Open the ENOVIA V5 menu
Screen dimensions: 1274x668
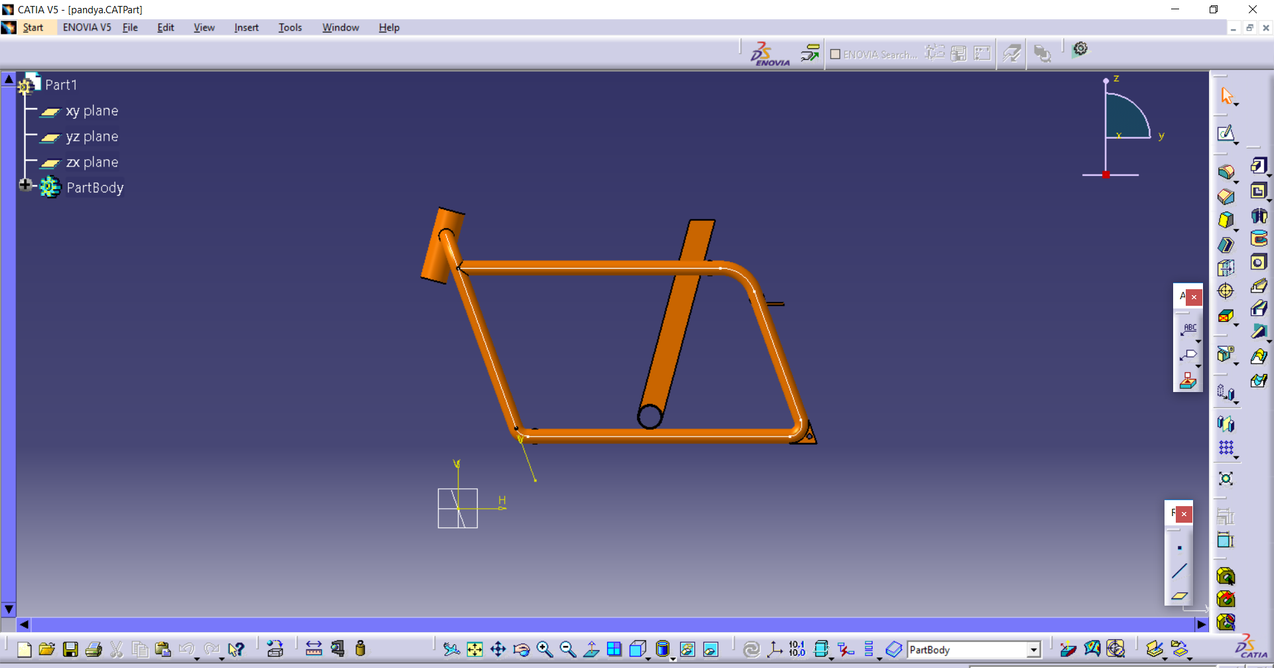[x=87, y=27]
